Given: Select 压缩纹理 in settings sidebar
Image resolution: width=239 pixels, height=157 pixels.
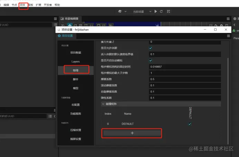Looking at the screenshot, I should pos(76,130).
